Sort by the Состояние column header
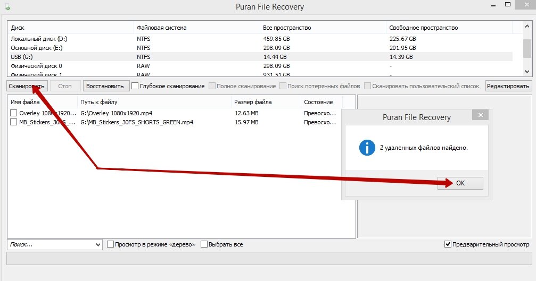 pos(321,102)
